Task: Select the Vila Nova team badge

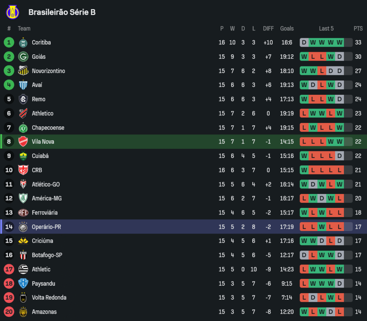Action: [x=23, y=142]
